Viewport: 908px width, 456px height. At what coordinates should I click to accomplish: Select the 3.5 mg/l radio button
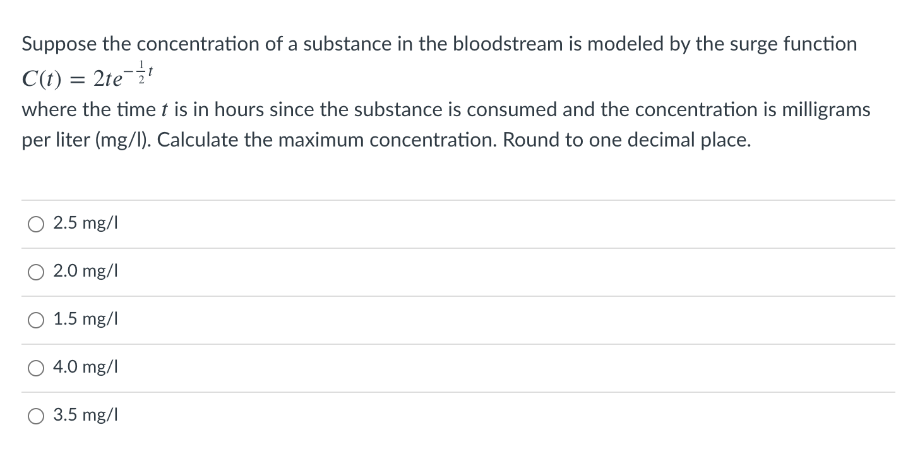36,416
